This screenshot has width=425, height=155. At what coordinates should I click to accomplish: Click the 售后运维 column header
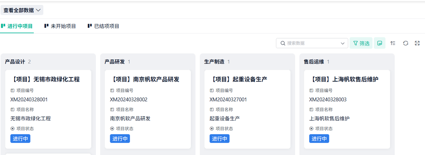coord(314,62)
